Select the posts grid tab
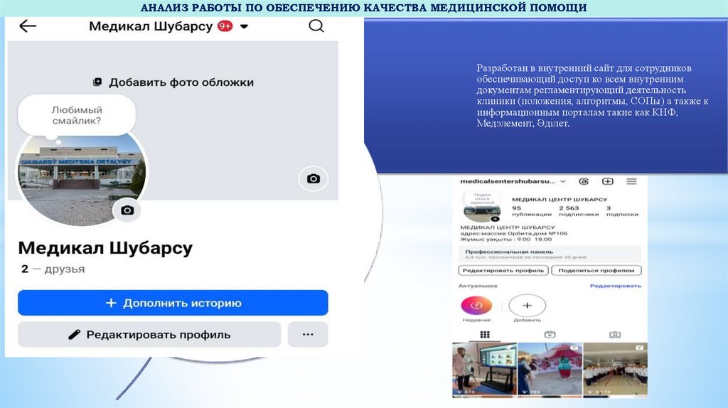This screenshot has height=408, width=728. click(485, 335)
